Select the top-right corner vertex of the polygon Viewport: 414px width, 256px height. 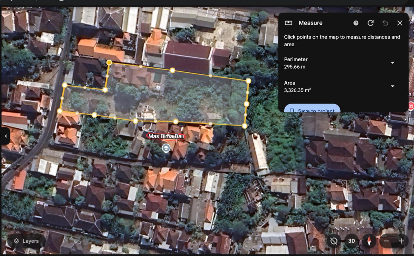[248, 81]
